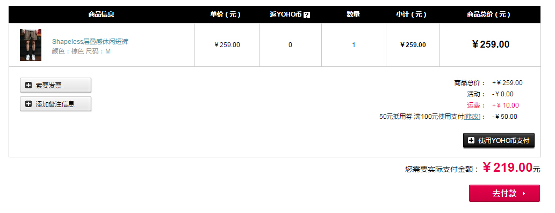Click the plus icon beside 索要发票
555x213 pixels.
tap(28, 85)
